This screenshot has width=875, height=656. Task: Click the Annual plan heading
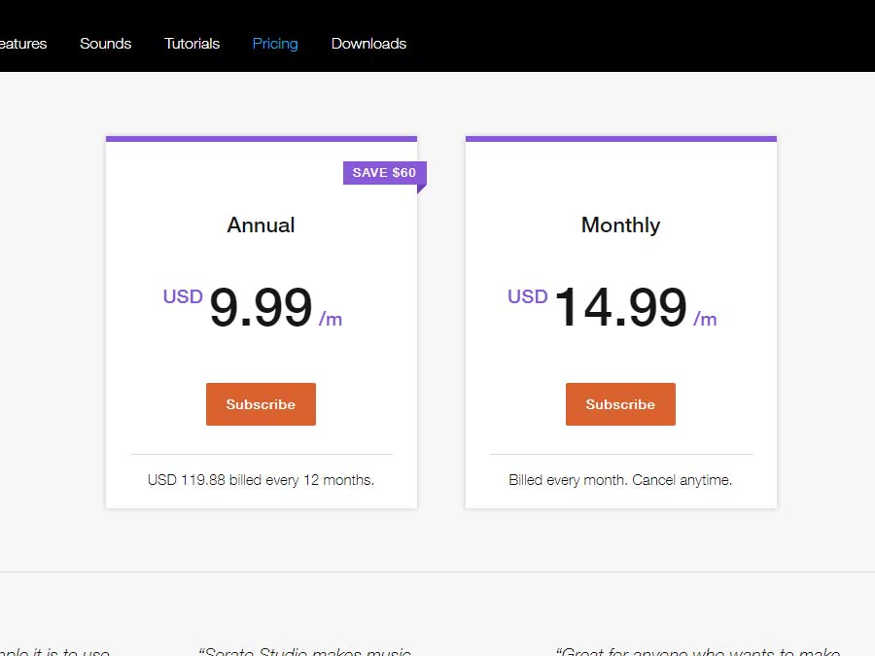[261, 225]
